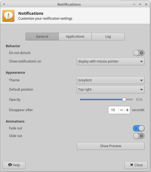Disable the Fade out animation switch

coord(139,128)
